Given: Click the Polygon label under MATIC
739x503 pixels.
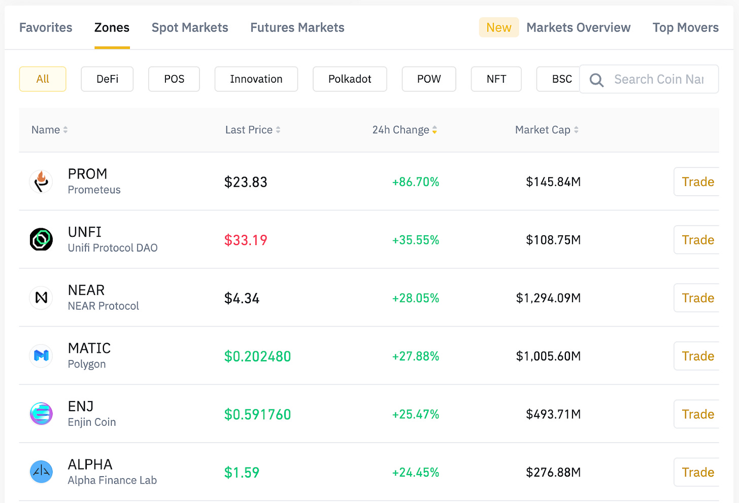Looking at the screenshot, I should coord(87,364).
